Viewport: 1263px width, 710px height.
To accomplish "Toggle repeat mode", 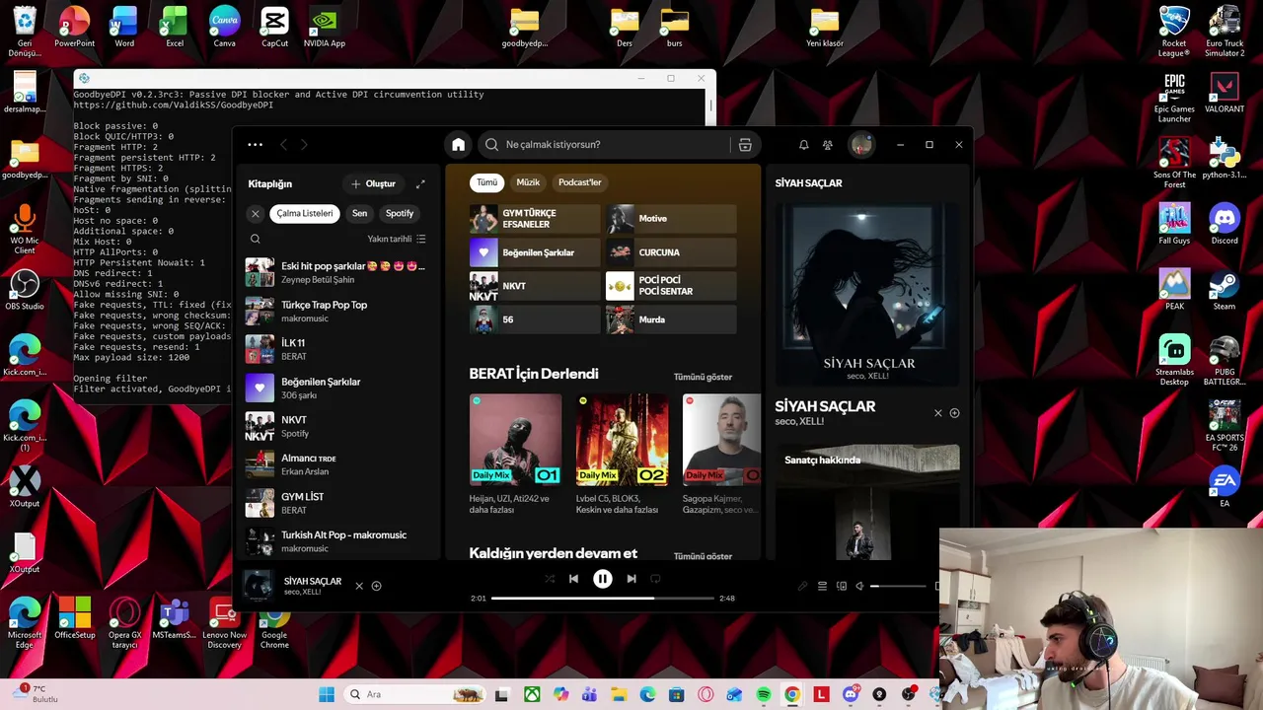I will click(x=655, y=579).
